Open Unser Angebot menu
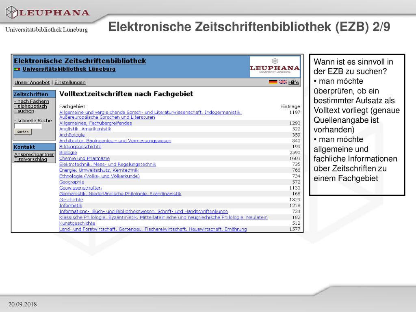 pos(32,82)
